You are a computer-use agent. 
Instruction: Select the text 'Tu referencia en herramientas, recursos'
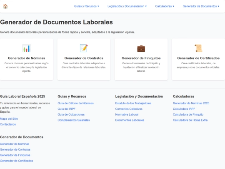(x=25, y=103)
